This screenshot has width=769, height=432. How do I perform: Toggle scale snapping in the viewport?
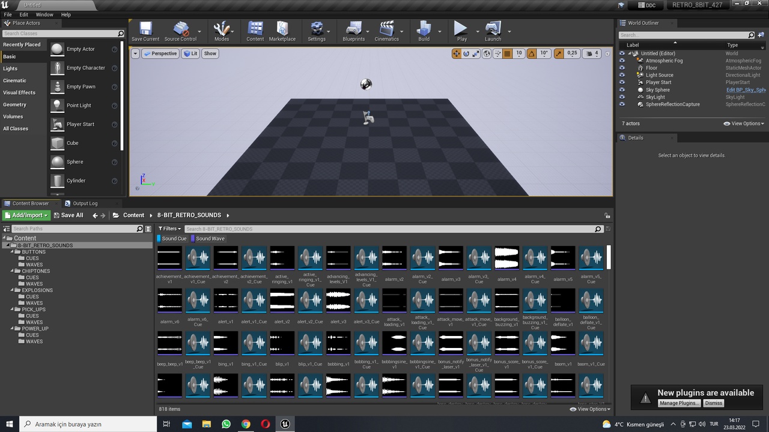click(x=559, y=53)
